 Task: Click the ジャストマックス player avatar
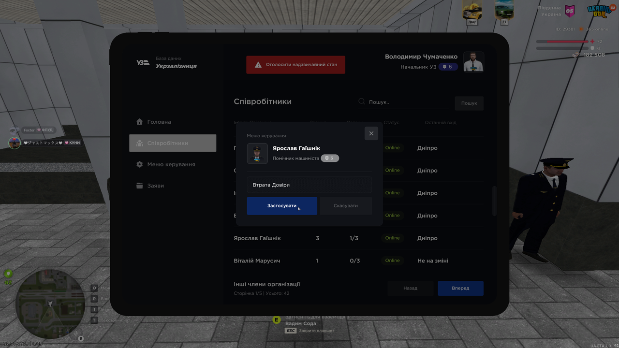point(15,143)
